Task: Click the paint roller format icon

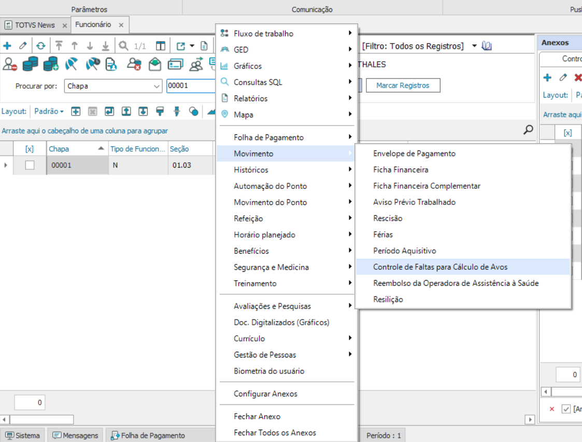Action: click(160, 112)
